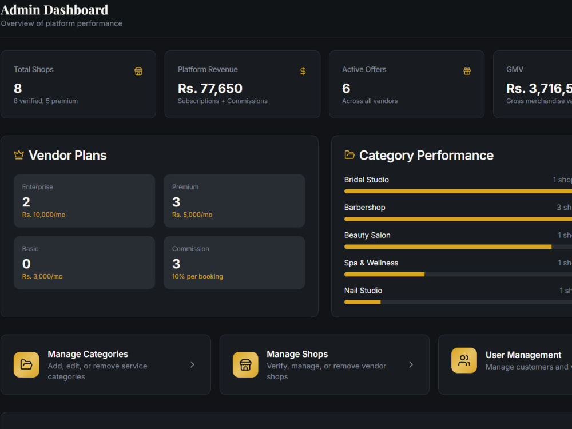Viewport: 572px width, 429px height.
Task: Open Manage Categories via its chevron arrow
Action: pos(192,364)
